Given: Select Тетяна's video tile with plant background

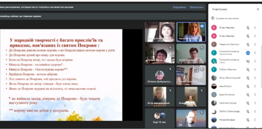Looking at the screenshot, I should [160, 54].
